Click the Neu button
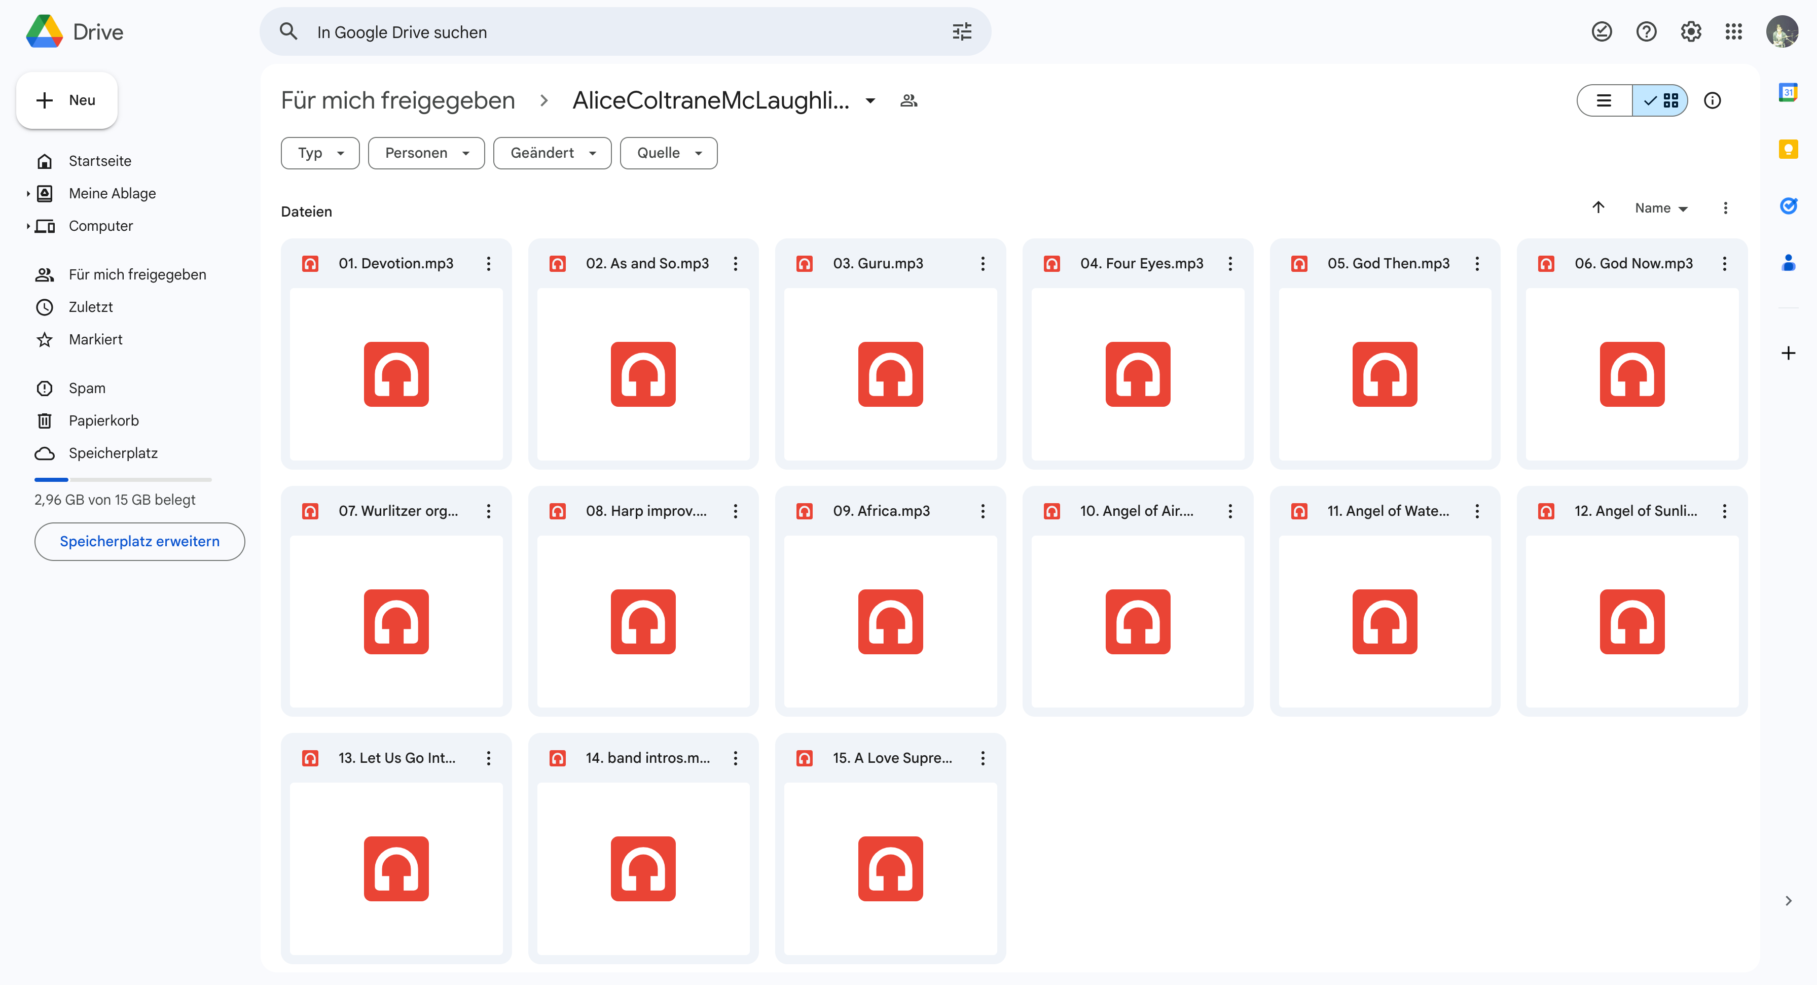Image resolution: width=1817 pixels, height=985 pixels. point(67,100)
